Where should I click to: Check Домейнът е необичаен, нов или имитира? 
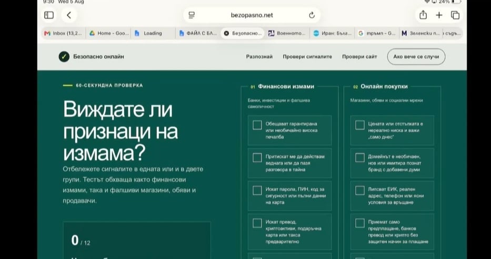click(360, 158)
